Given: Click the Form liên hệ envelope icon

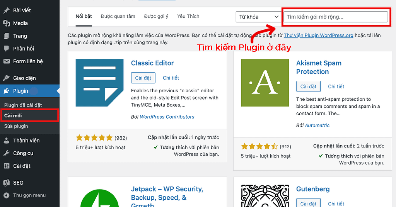Looking at the screenshot, I should [6, 61].
